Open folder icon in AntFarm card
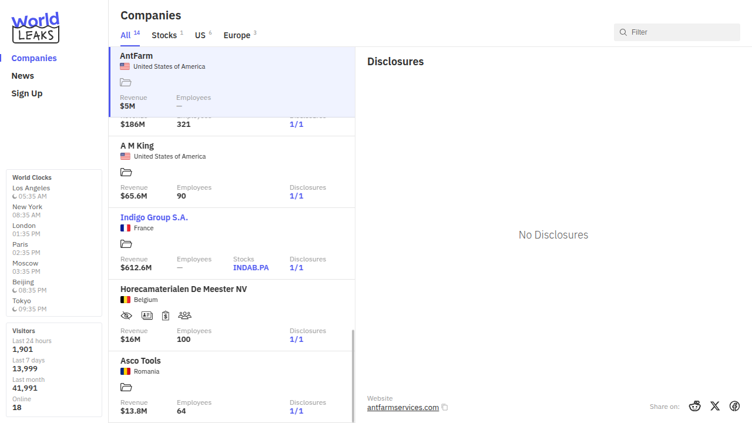Viewport: 752px width, 423px height. click(x=125, y=83)
